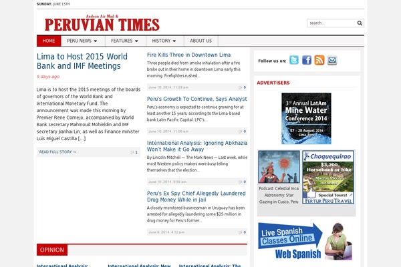Click the Celestial Inca Astronomy podcast thumbnail
Viewport: 401px width, 267px height.
tap(279, 167)
